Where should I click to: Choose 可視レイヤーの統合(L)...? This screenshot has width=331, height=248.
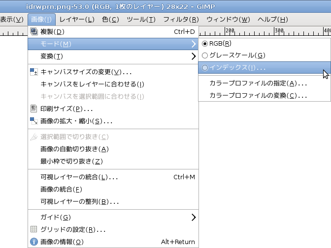click(x=113, y=177)
